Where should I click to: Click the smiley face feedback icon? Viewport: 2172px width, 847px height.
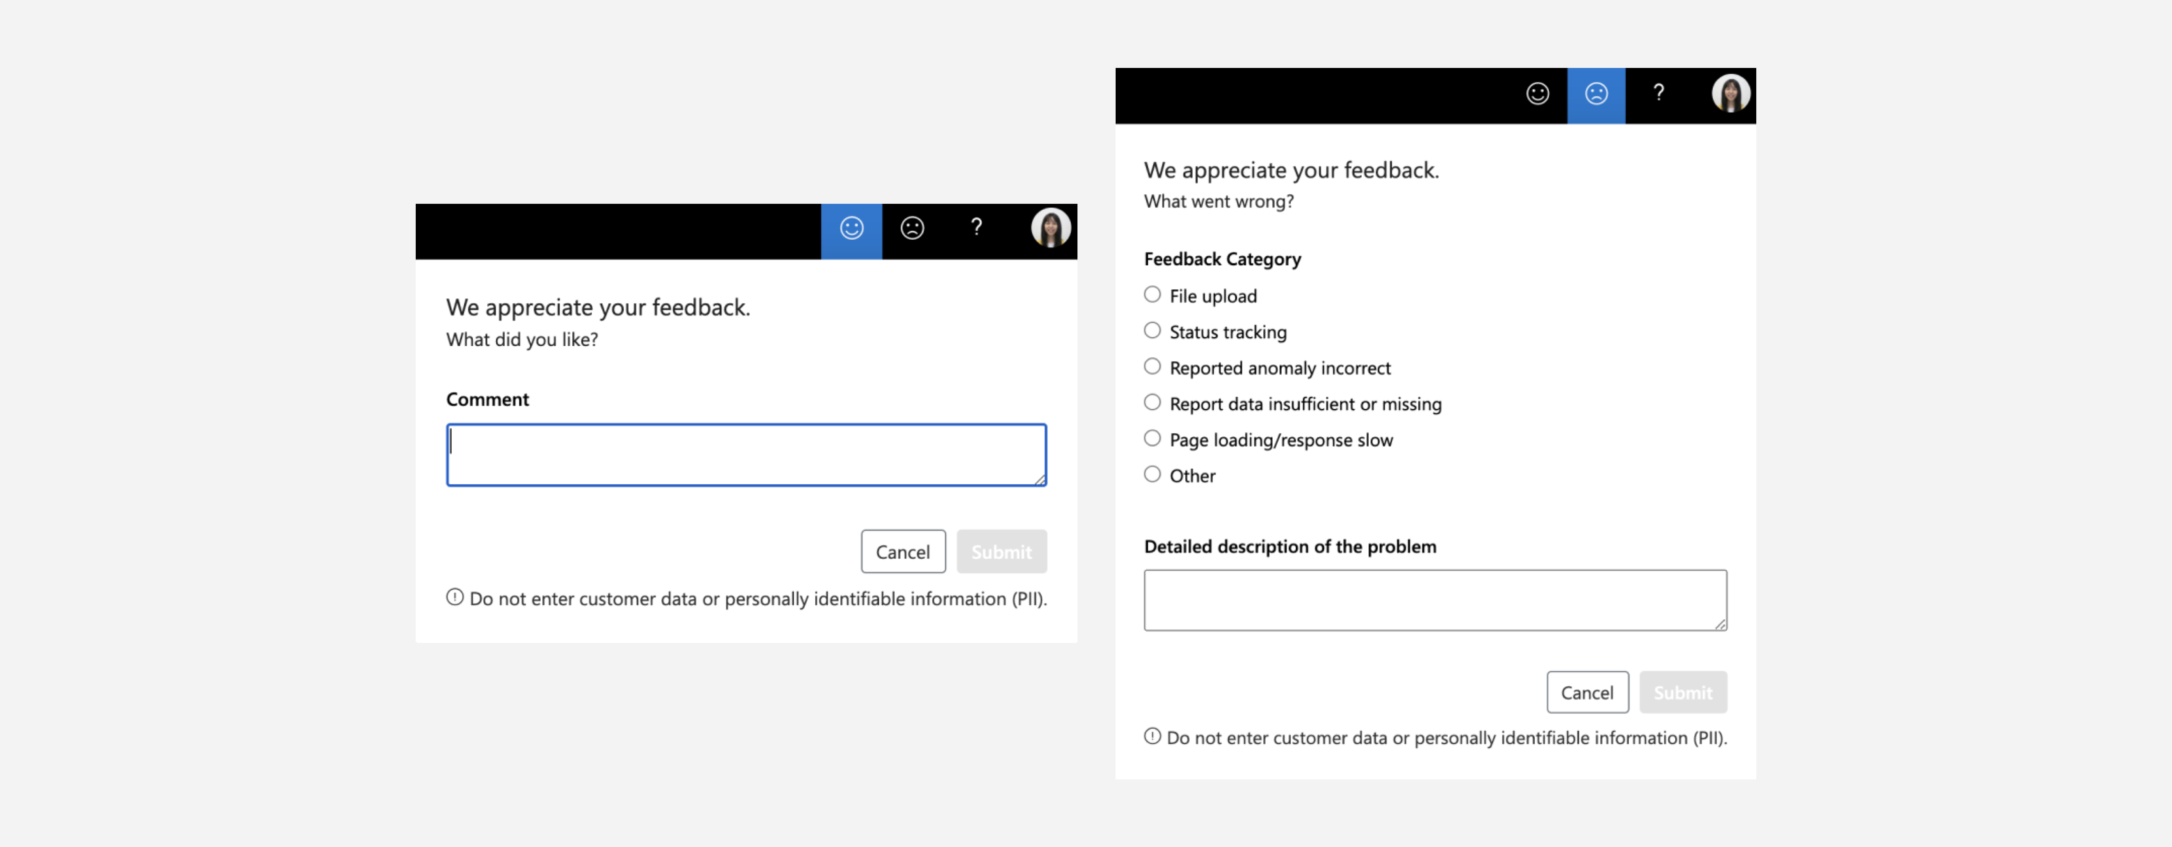(851, 228)
